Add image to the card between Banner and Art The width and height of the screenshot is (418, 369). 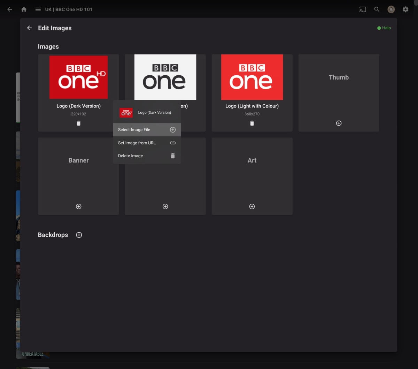165,206
